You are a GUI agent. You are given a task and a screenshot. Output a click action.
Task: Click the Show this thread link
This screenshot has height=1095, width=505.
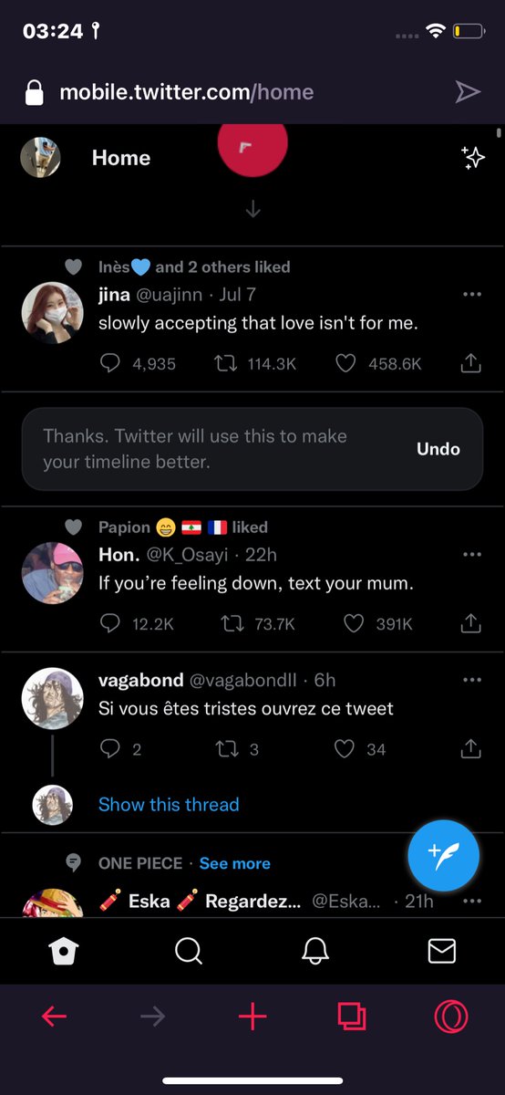pyautogui.click(x=169, y=804)
